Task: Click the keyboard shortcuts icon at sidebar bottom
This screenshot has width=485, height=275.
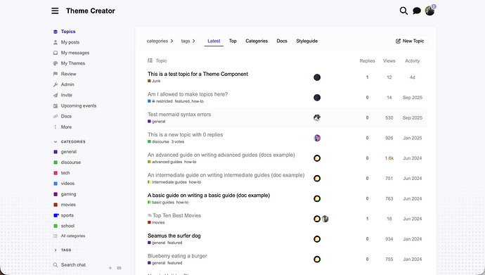Action: (x=119, y=268)
